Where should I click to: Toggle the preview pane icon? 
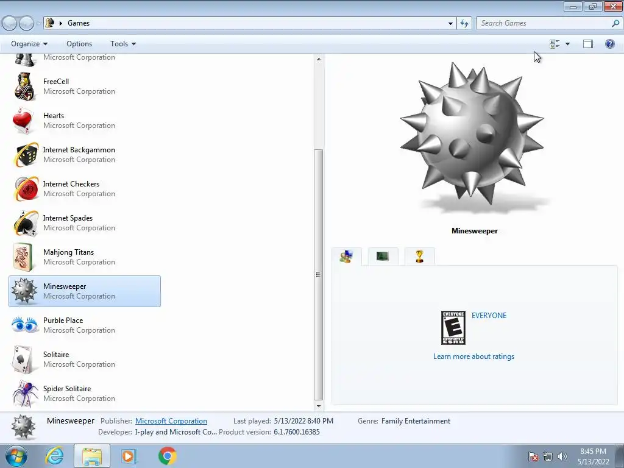pos(588,44)
